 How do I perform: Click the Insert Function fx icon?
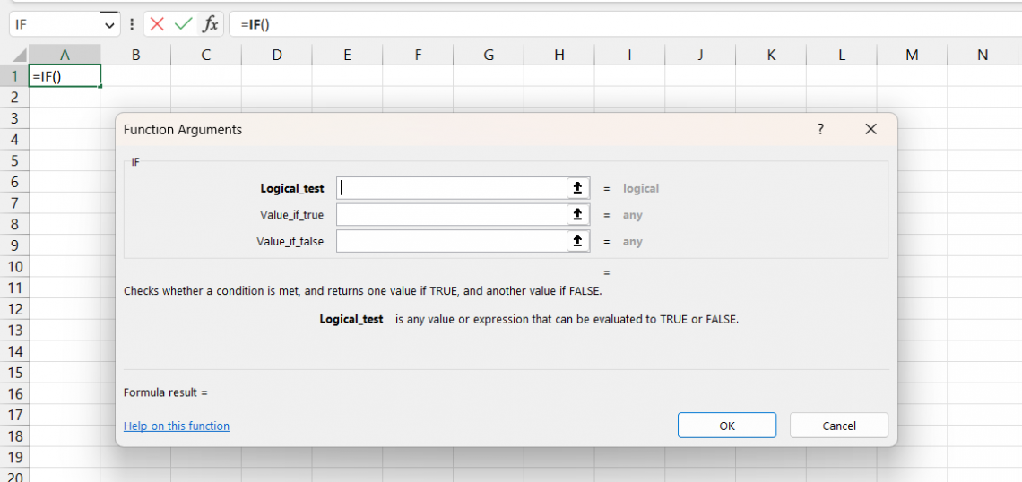tap(210, 24)
